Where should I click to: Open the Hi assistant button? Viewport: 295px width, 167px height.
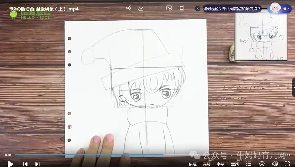(279, 9)
